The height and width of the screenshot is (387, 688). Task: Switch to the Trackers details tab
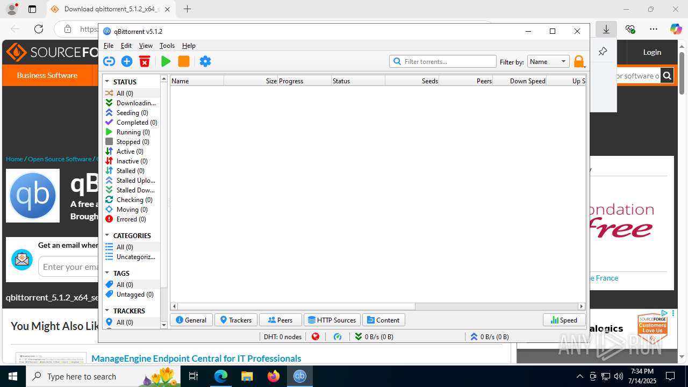(x=236, y=320)
